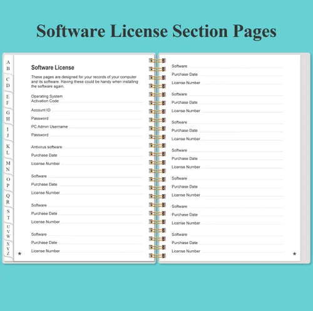Select the C D index tab
Screen dimensions: 313x311
coord(8,83)
